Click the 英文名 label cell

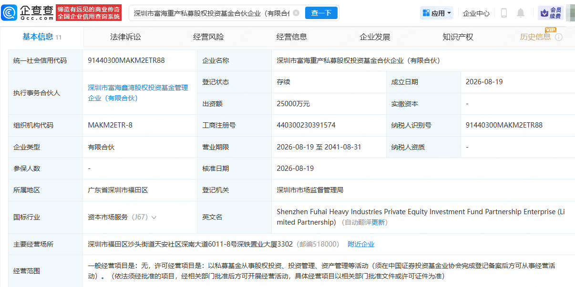click(x=235, y=217)
